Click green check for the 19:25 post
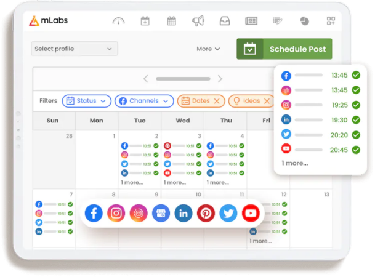The width and height of the screenshot is (375, 277). 356,105
